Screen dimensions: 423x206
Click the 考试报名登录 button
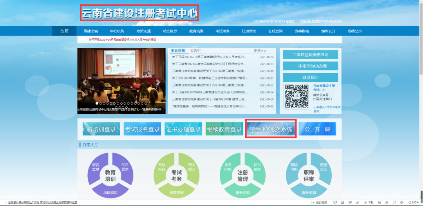pyautogui.click(x=142, y=129)
